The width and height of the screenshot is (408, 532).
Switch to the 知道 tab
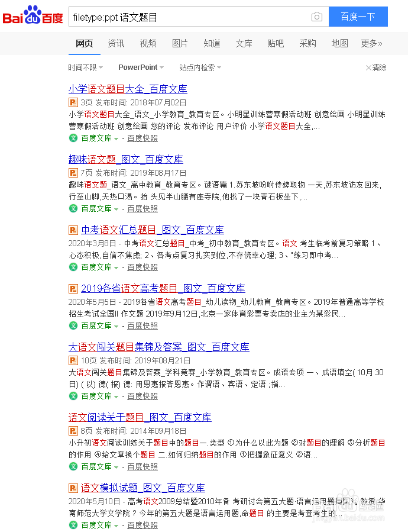point(212,43)
